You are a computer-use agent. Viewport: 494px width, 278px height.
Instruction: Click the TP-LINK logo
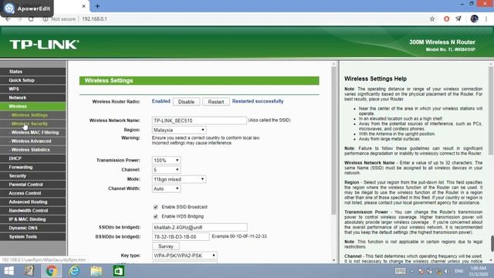[x=44, y=45]
